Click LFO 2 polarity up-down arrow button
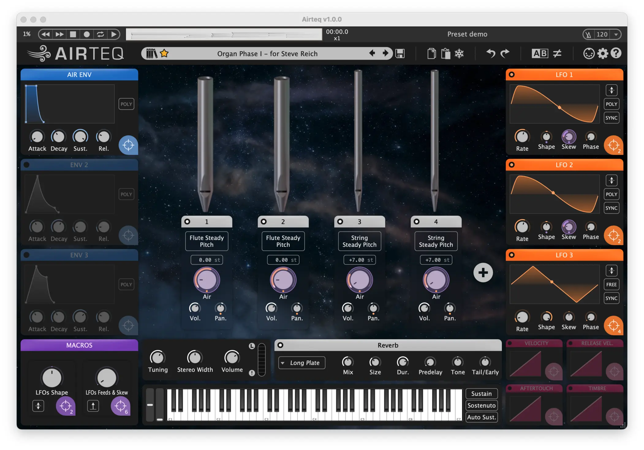The width and height of the screenshot is (644, 450). (612, 180)
